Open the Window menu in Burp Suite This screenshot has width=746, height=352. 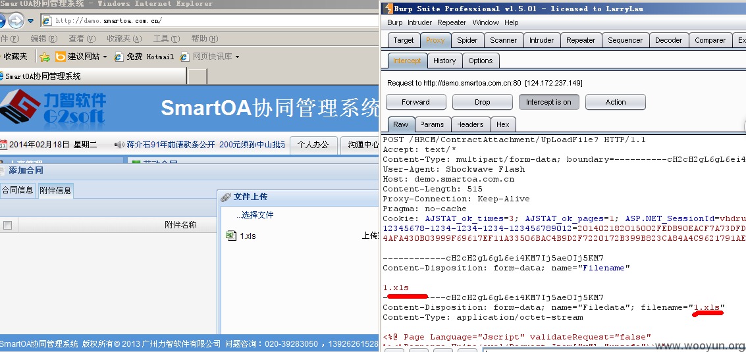(x=486, y=22)
